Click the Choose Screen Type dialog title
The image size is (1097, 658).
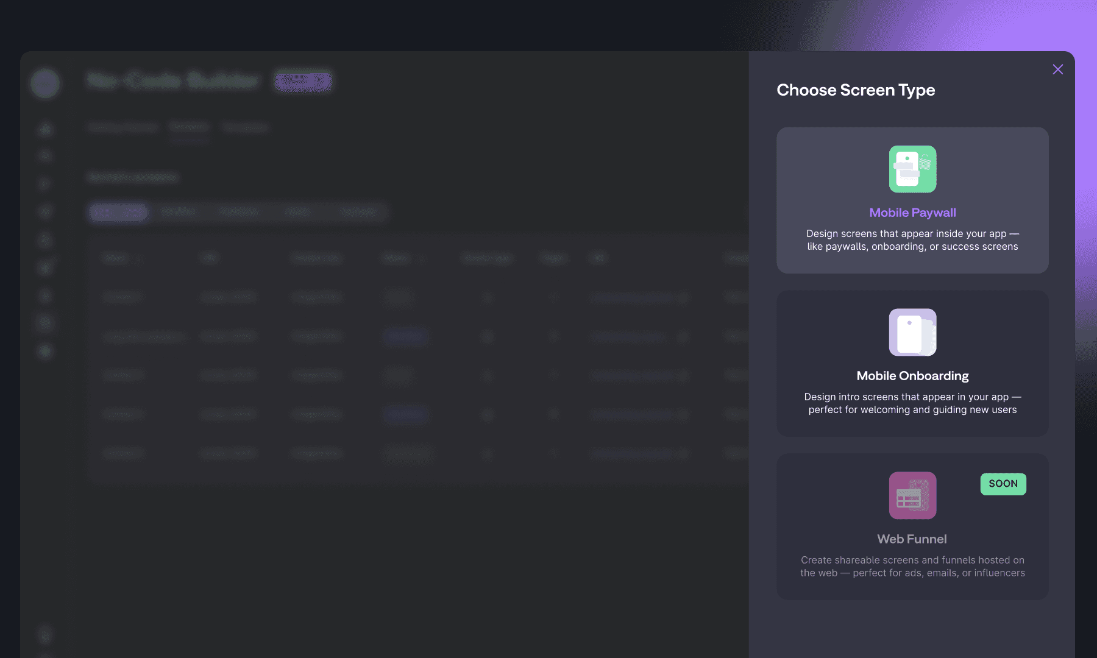[856, 90]
